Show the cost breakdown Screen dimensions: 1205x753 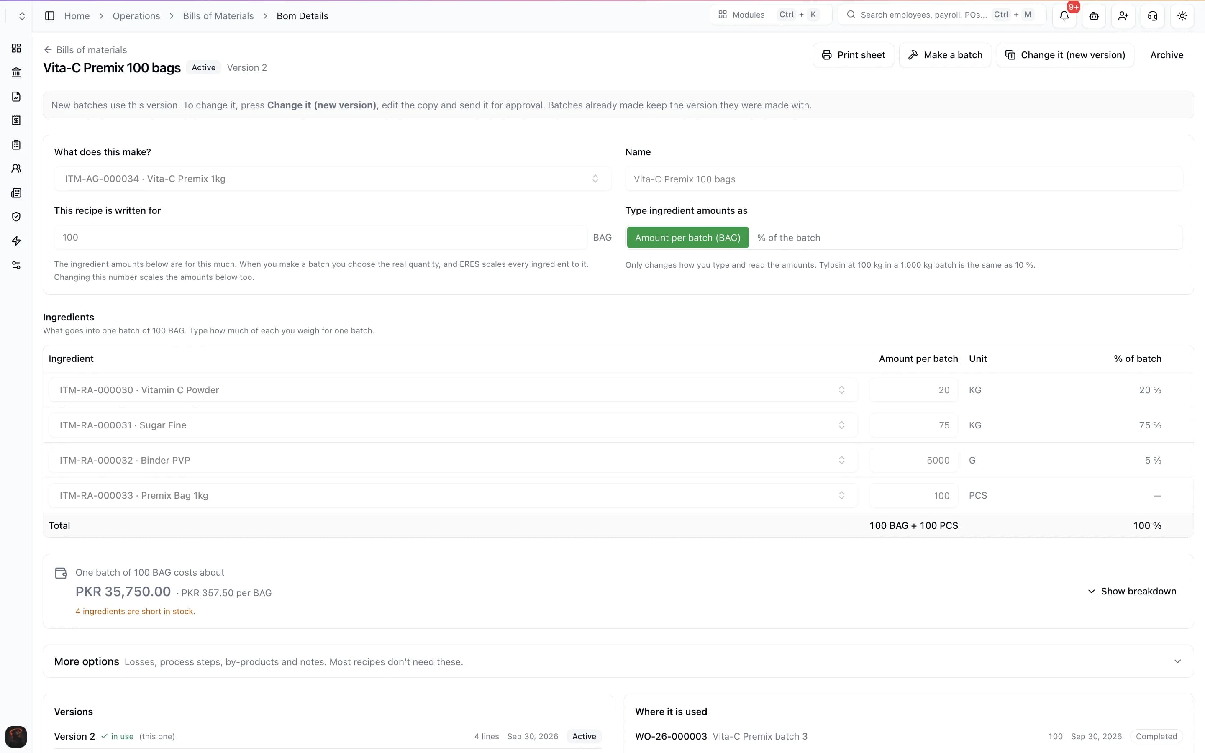pyautogui.click(x=1131, y=591)
